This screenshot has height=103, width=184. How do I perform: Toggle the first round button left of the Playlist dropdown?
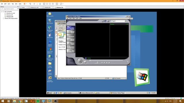tap(103, 21)
